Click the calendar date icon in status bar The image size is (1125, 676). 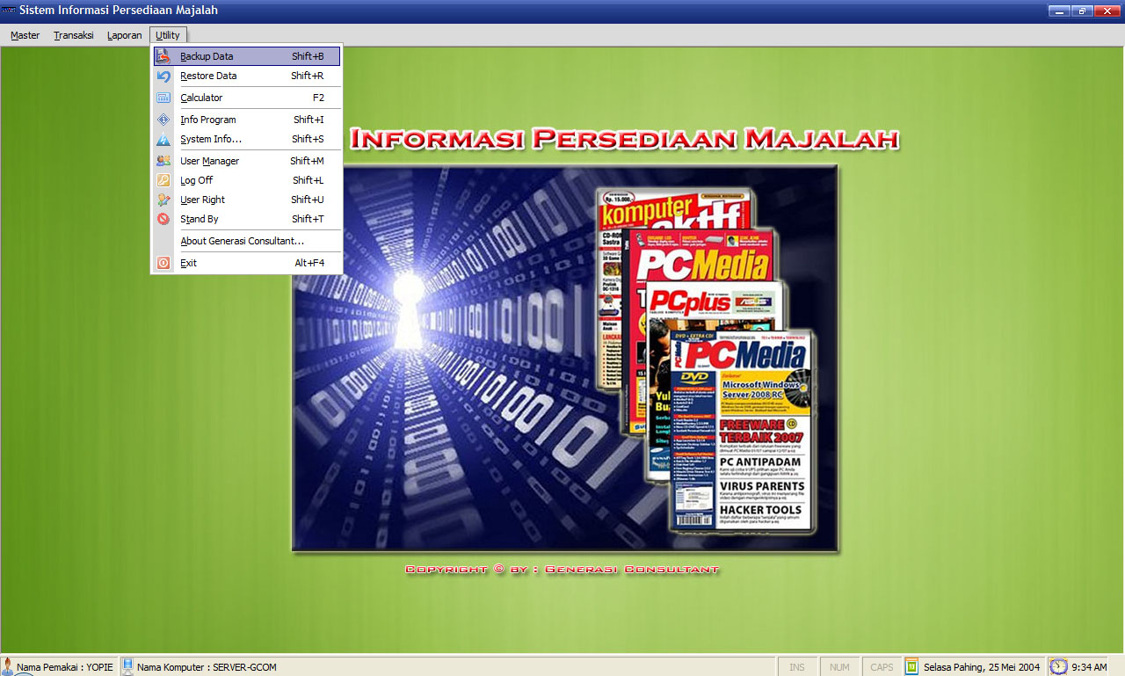(911, 666)
